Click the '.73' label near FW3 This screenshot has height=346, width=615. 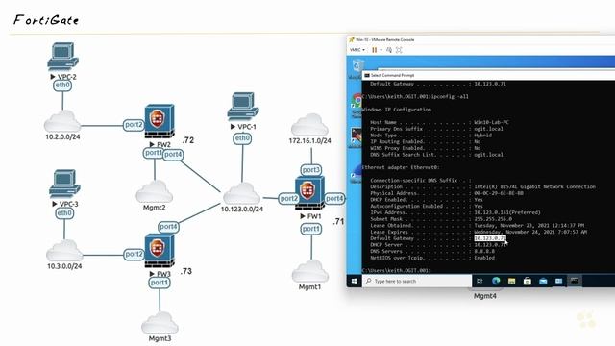click(185, 271)
